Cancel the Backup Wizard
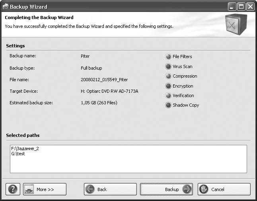This screenshot has width=257, height=201. click(x=224, y=189)
